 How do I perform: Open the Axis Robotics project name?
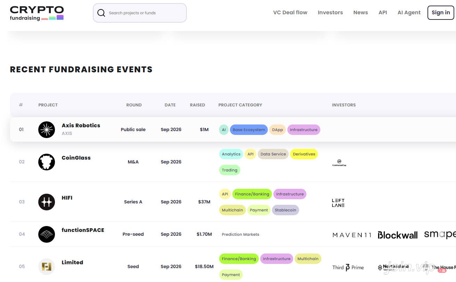click(81, 126)
